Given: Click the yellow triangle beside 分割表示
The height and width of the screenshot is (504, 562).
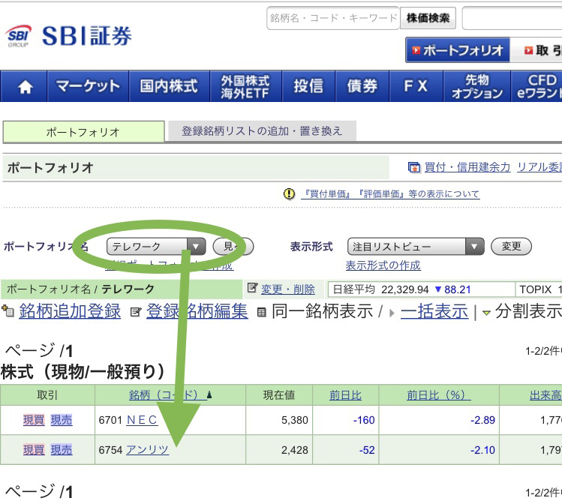Looking at the screenshot, I should 486,313.
